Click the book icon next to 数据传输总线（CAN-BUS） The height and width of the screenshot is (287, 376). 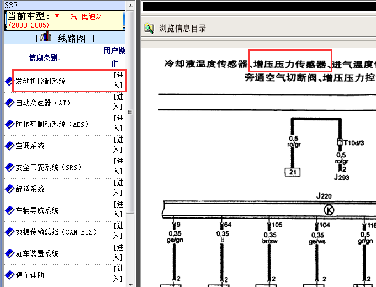tap(9, 232)
